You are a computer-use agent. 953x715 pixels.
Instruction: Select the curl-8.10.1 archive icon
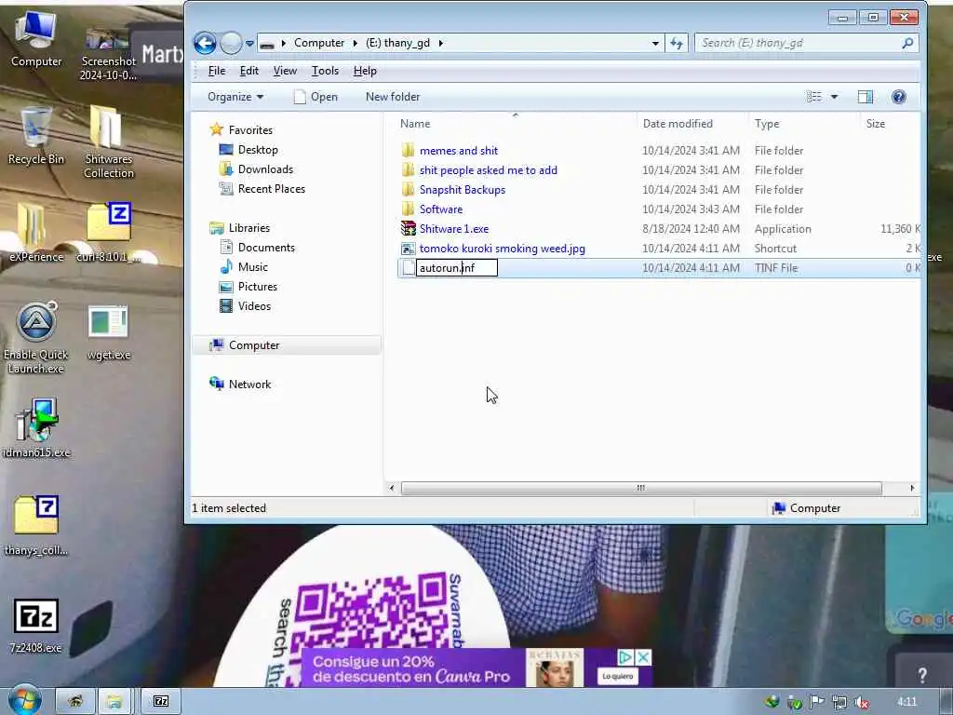point(108,234)
